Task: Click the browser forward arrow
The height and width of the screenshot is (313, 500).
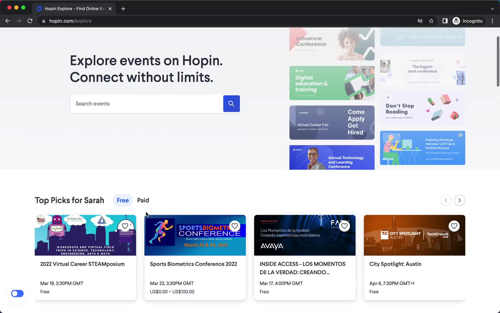Action: point(19,21)
